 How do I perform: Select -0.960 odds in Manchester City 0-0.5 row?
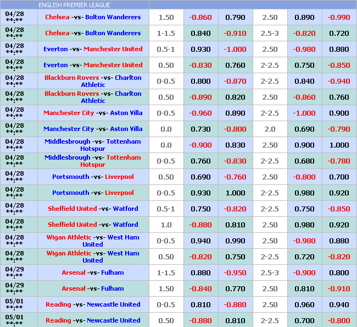click(200, 113)
